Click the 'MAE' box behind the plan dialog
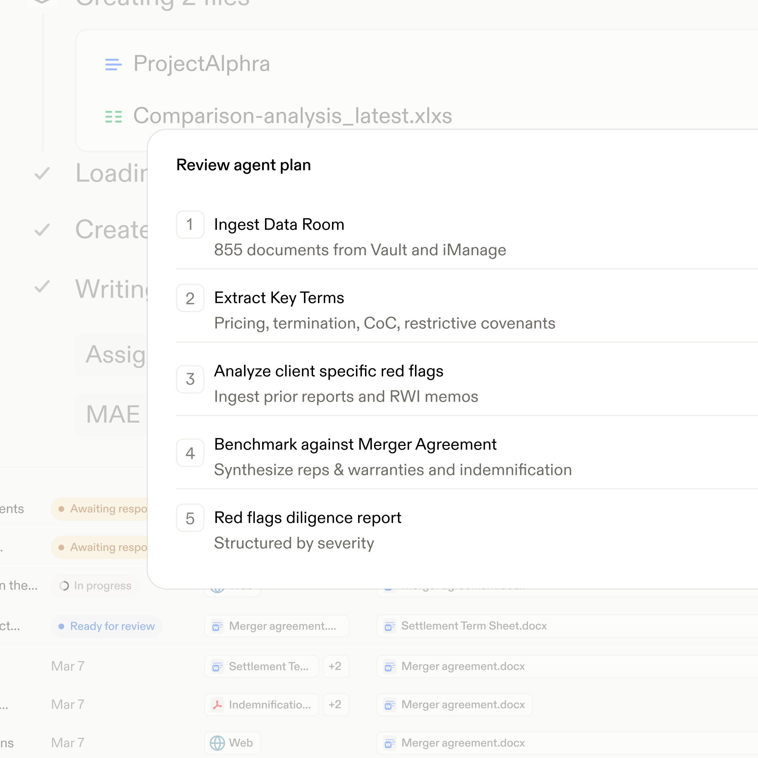The image size is (758, 758). click(x=111, y=415)
